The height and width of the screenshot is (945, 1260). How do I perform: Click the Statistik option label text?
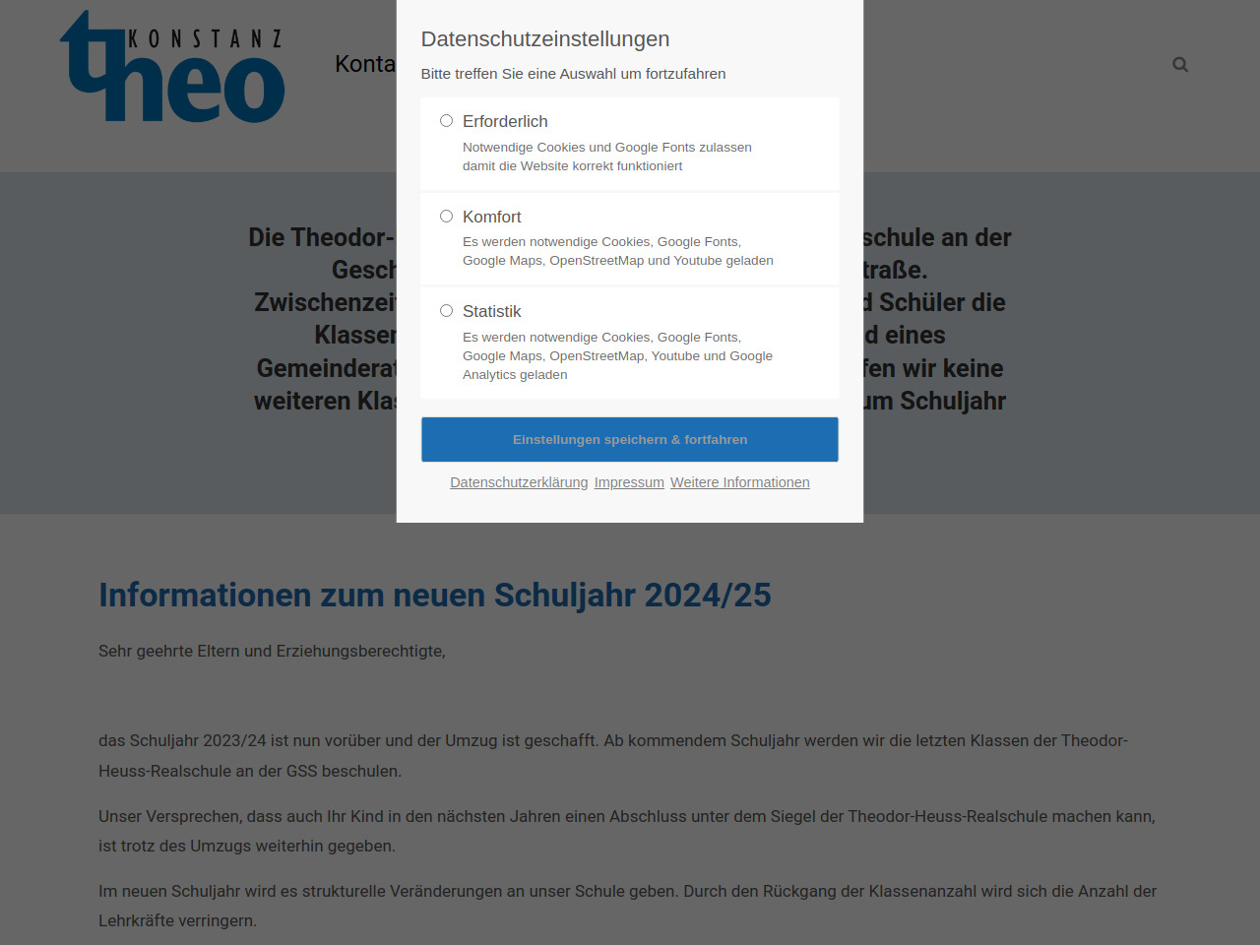(491, 311)
